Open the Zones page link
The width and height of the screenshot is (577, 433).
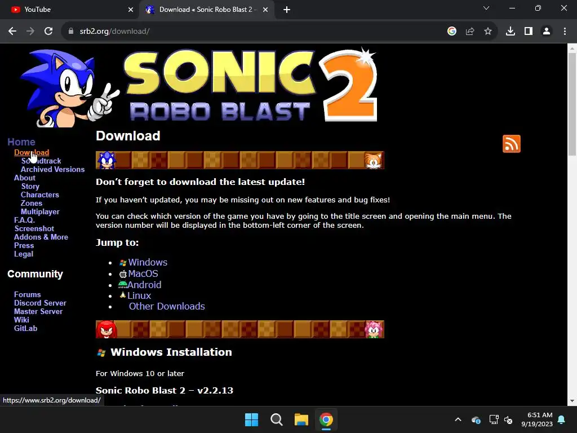click(x=32, y=203)
